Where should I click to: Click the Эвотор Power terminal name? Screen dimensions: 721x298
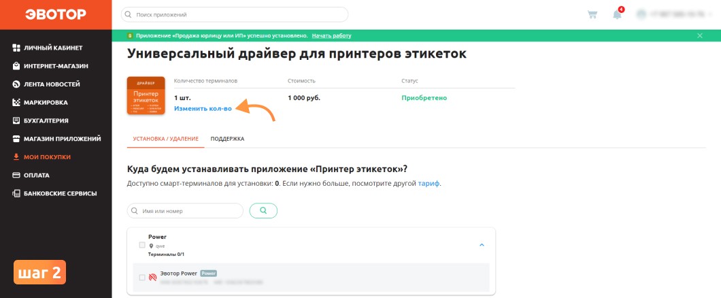click(178, 274)
